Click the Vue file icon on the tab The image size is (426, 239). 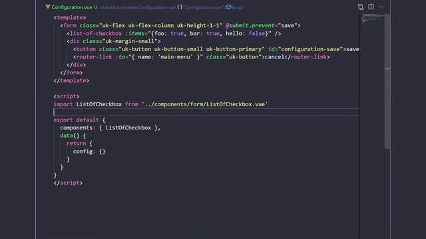(x=48, y=7)
